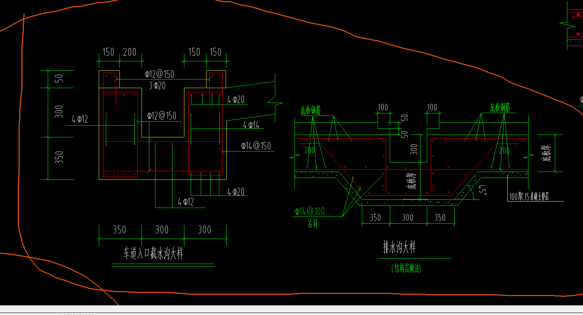The width and height of the screenshot is (583, 315).
Task: Select the lower 4Φ20 label below the ditch section
Action: [x=236, y=192]
